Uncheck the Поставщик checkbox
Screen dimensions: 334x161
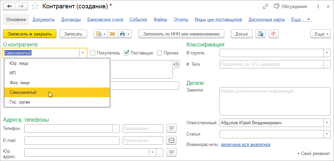pos(126,53)
